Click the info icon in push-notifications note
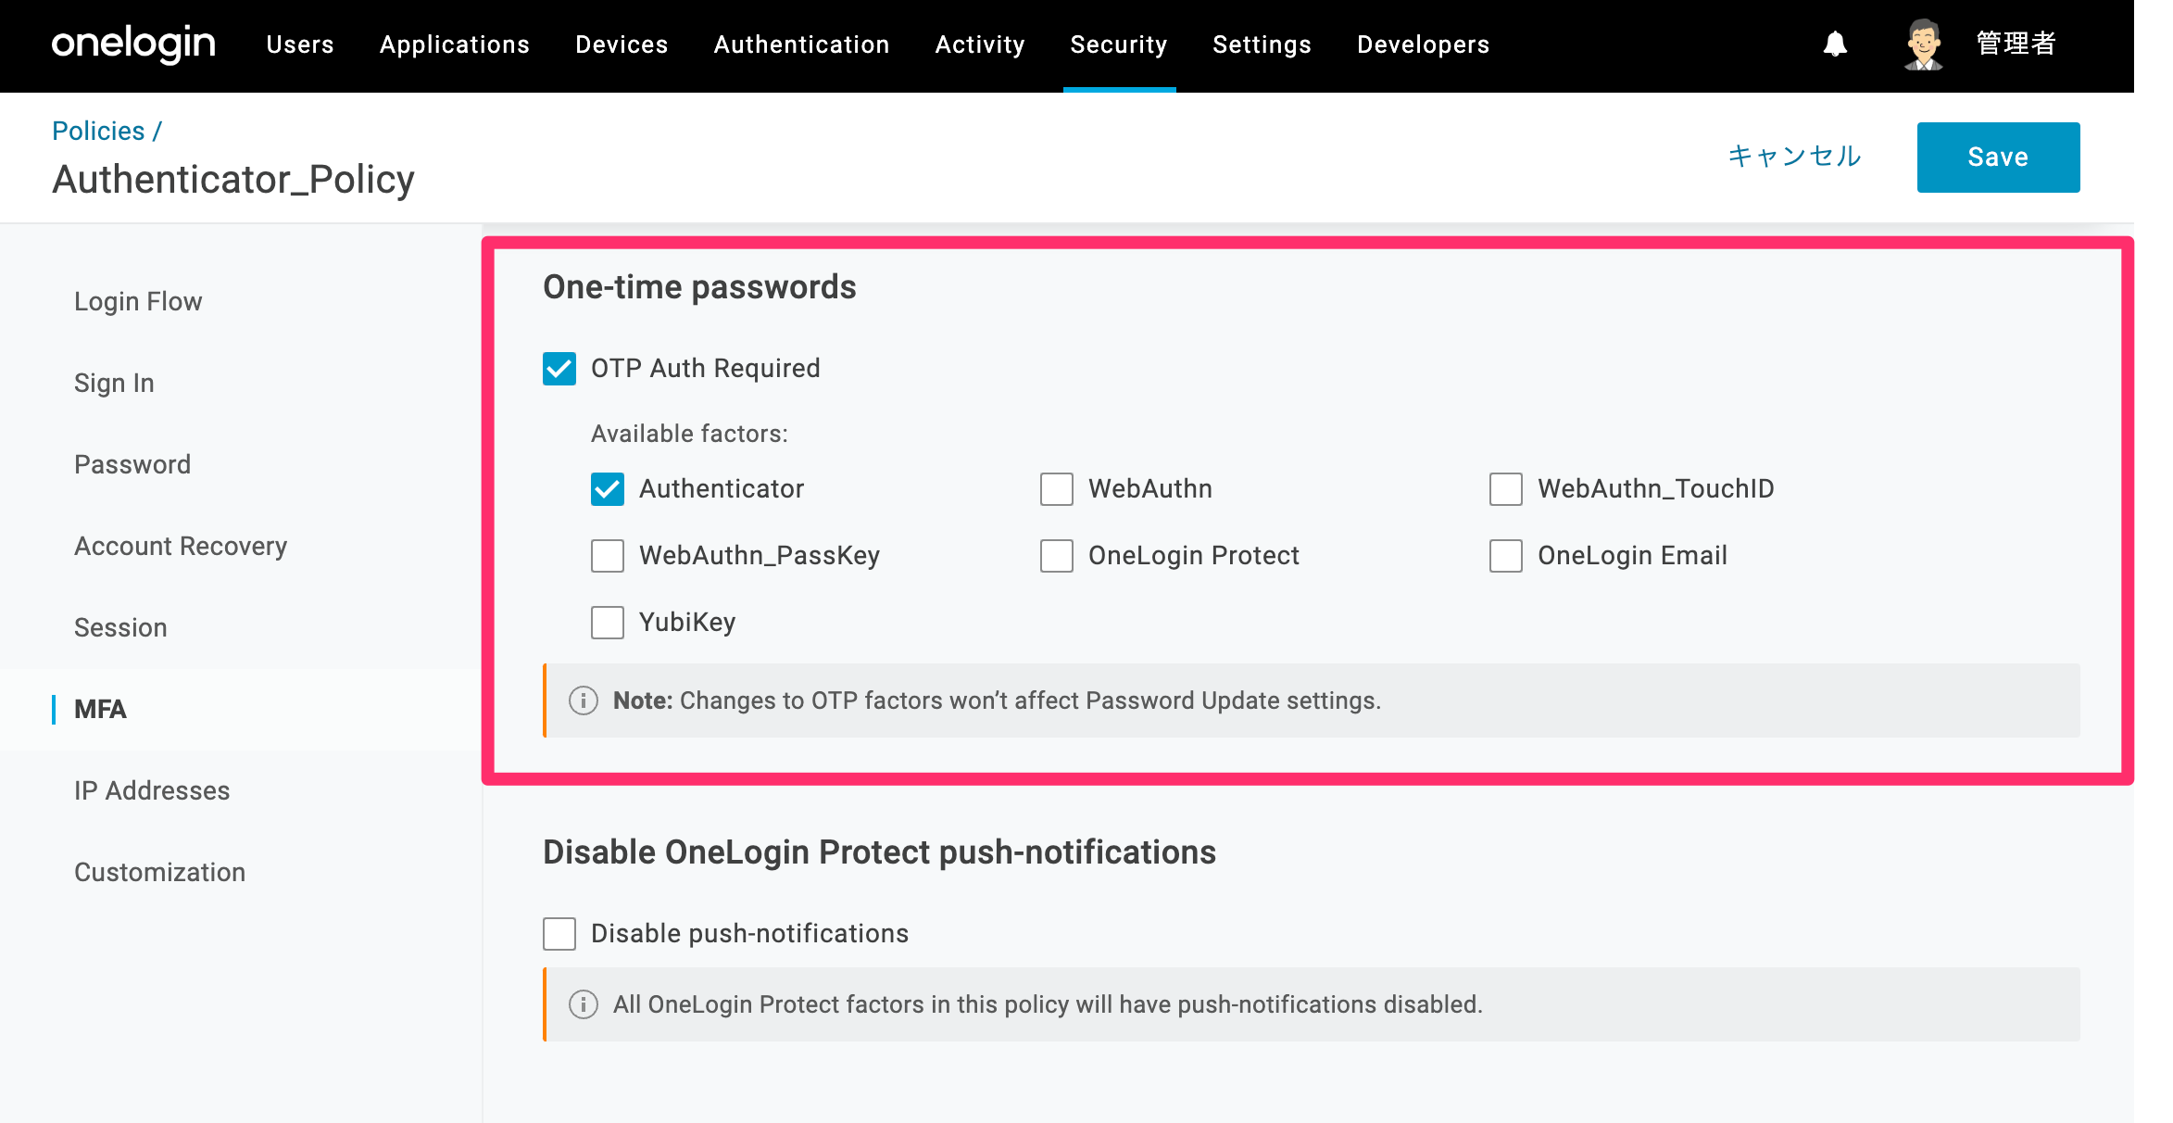The height and width of the screenshot is (1123, 2173). click(x=583, y=1004)
